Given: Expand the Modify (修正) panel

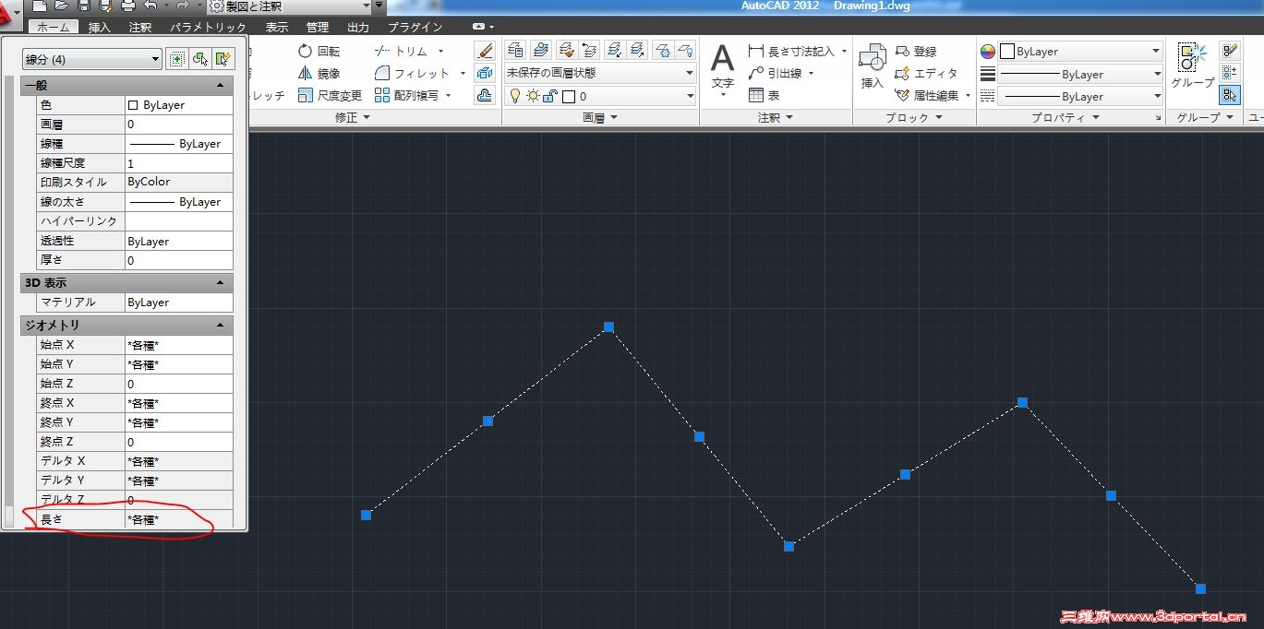Looking at the screenshot, I should click(x=352, y=117).
